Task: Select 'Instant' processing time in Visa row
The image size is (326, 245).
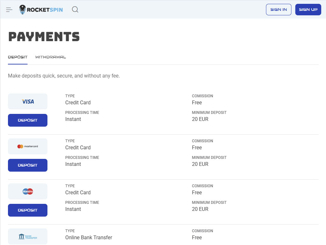Action: point(73,119)
